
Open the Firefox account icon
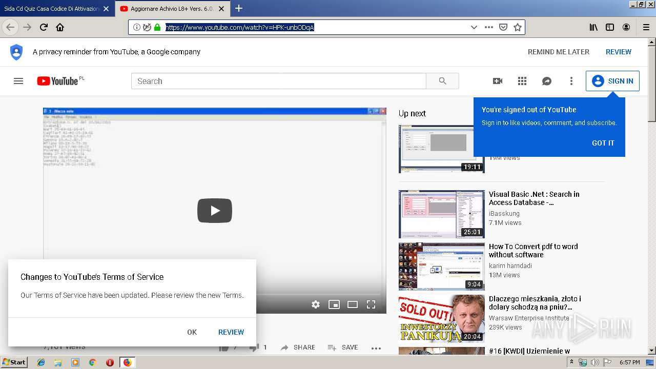[626, 27]
